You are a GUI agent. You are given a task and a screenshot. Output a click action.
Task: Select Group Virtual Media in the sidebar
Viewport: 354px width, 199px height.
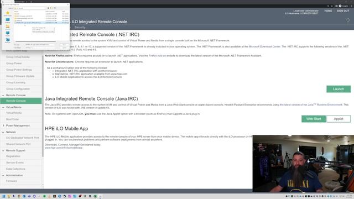[18, 57]
